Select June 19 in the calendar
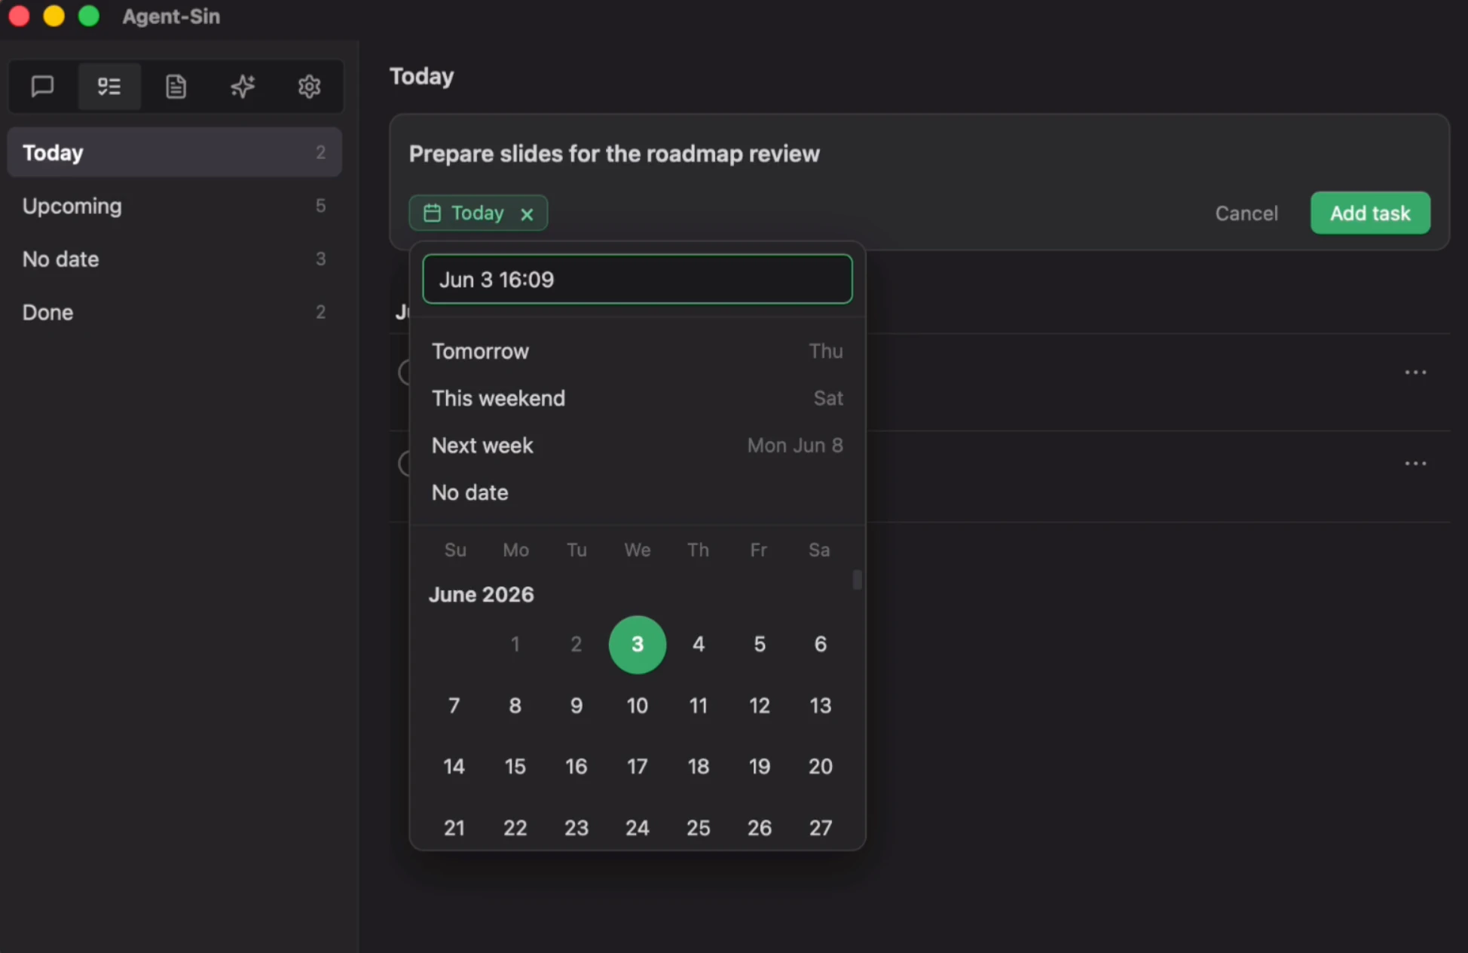Image resolution: width=1468 pixels, height=953 pixels. (760, 767)
